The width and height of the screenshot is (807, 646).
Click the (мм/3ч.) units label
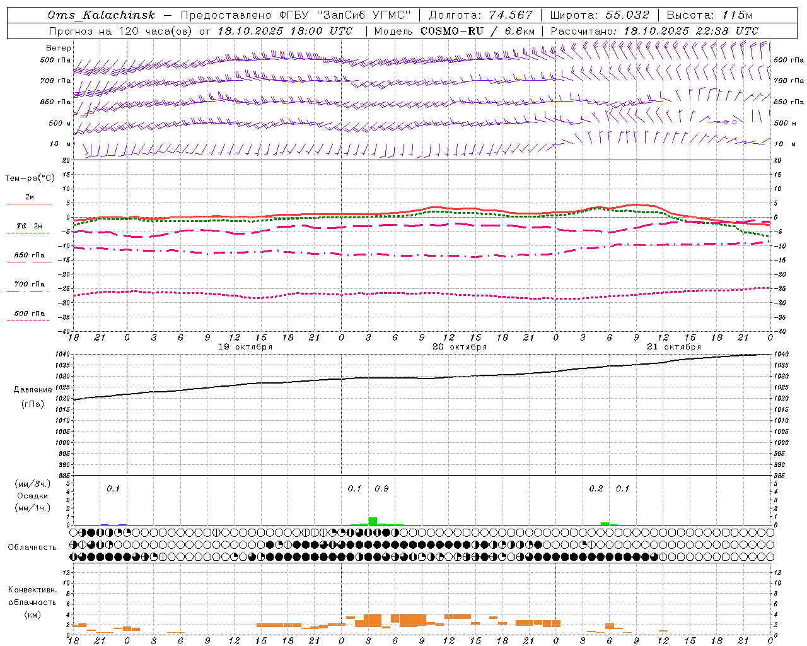(32, 484)
